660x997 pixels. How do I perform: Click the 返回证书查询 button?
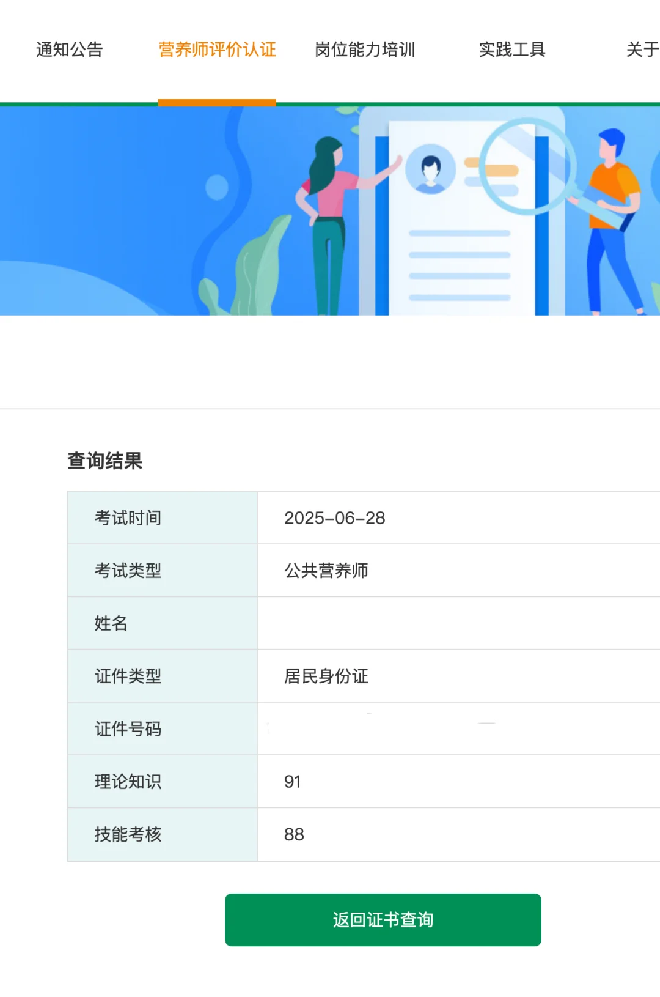pyautogui.click(x=383, y=920)
